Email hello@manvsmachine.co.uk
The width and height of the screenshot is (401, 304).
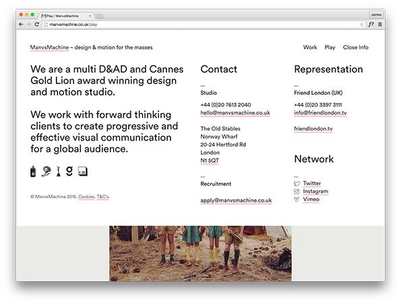(235, 113)
